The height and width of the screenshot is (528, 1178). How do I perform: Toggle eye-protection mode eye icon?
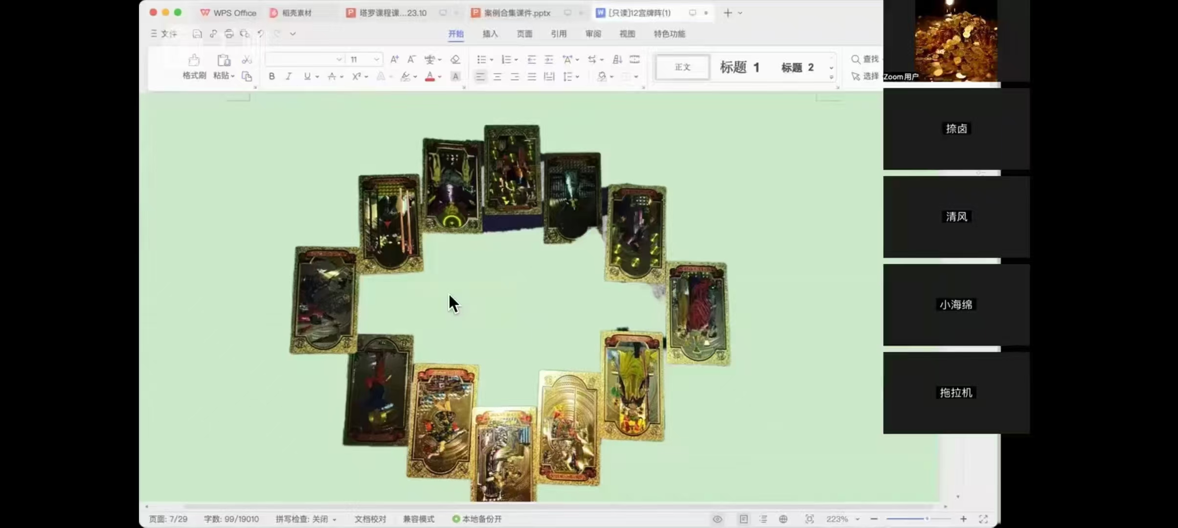pyautogui.click(x=717, y=519)
